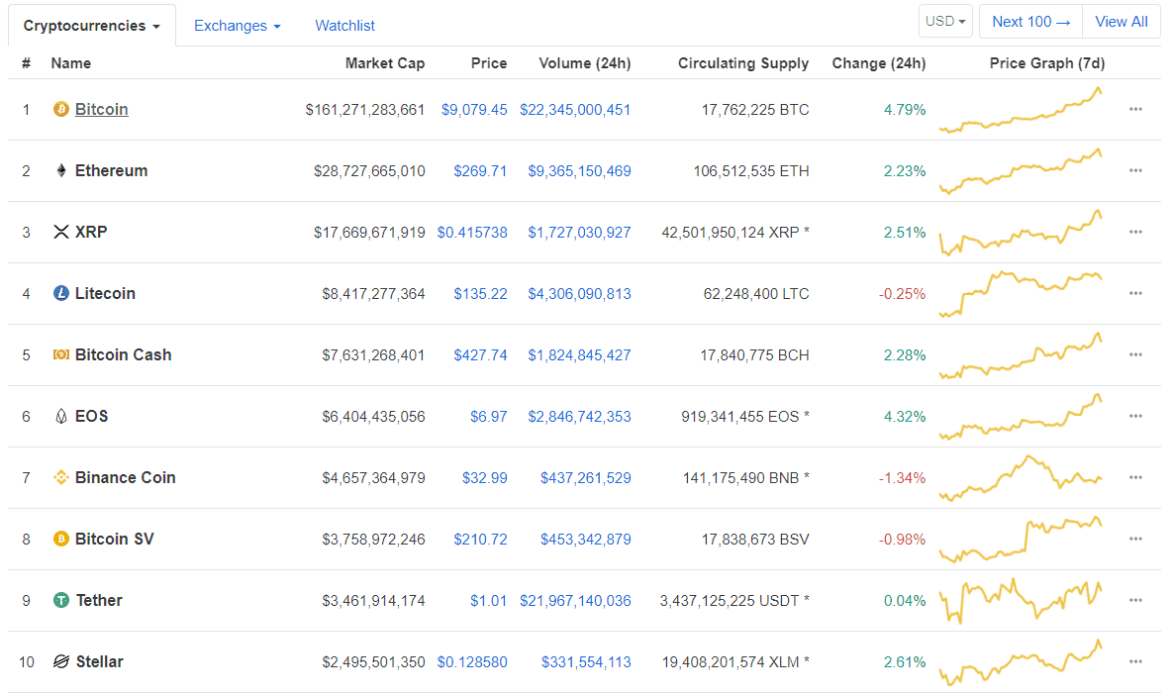Sort table by Market Cap column

pyautogui.click(x=385, y=63)
